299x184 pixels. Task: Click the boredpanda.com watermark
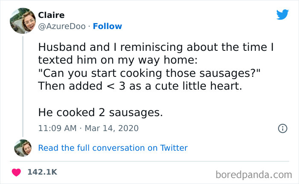tap(253, 174)
